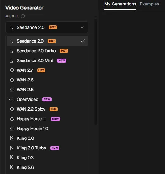Select the Kling O3 model
165x174 pixels.
[x=47, y=158]
